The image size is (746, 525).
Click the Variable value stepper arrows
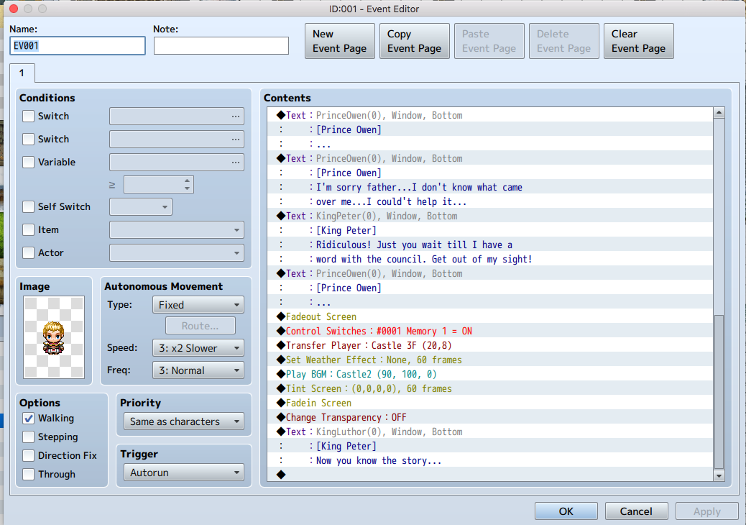pos(187,185)
